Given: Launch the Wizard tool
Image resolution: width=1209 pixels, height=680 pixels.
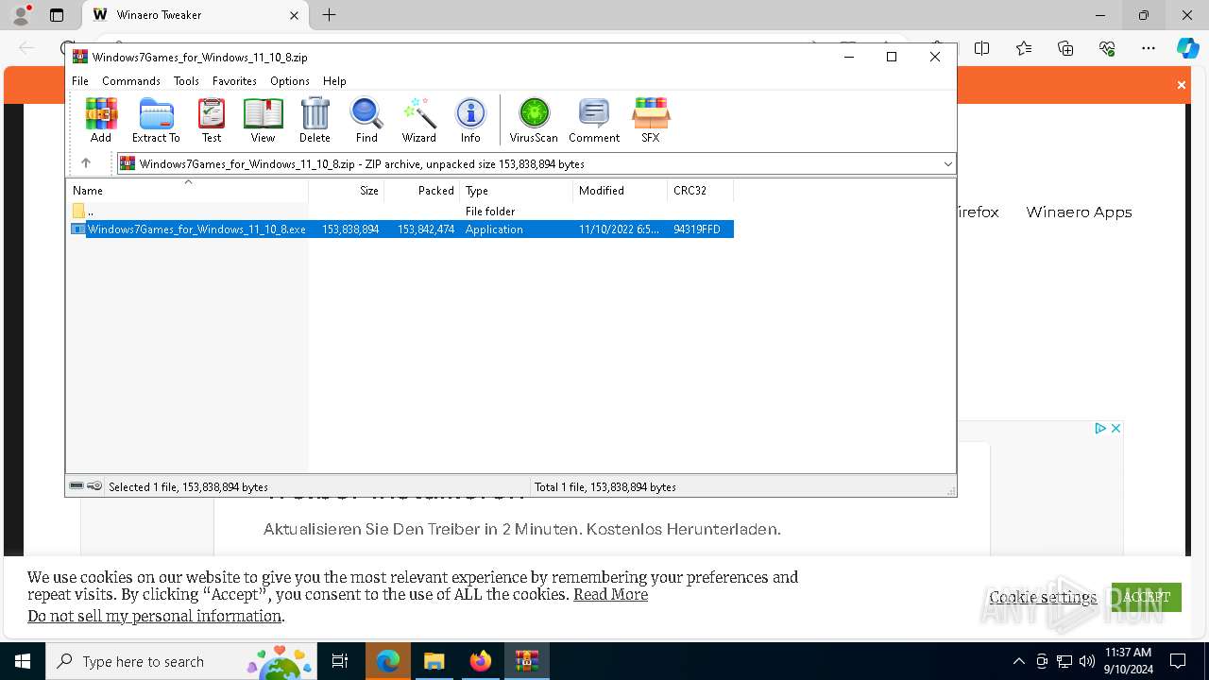Looking at the screenshot, I should (418, 120).
